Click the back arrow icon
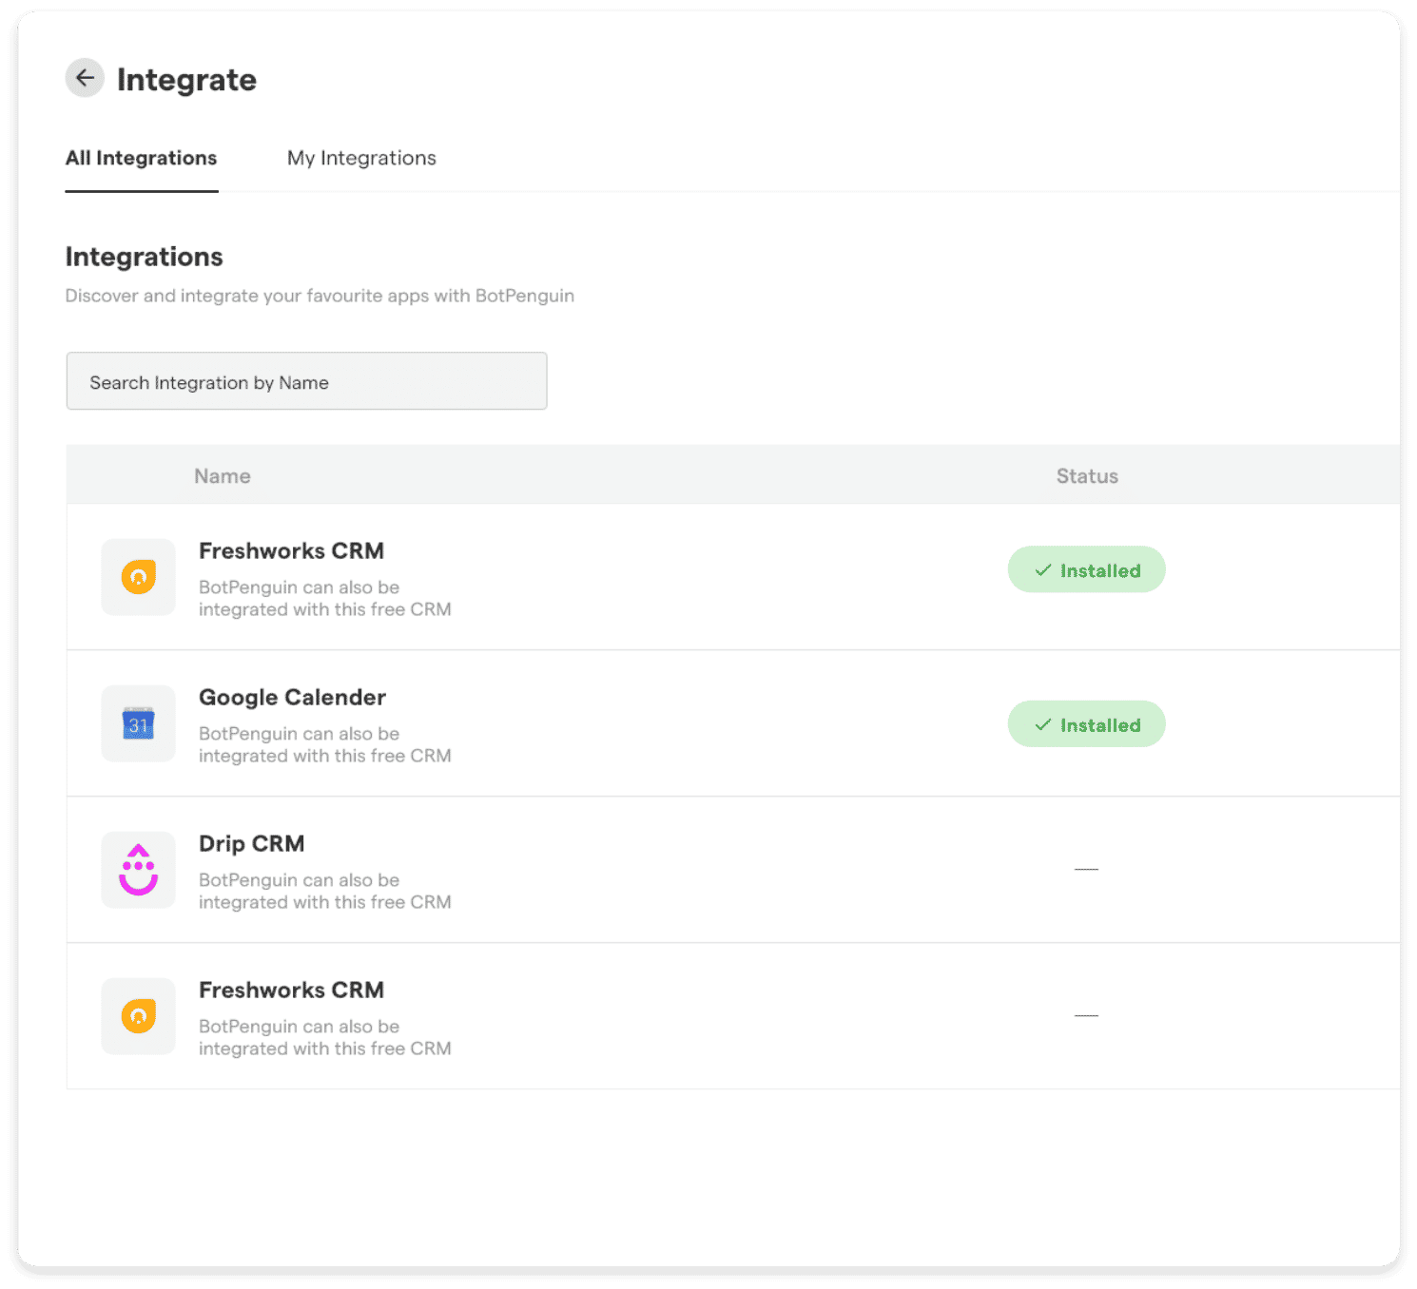This screenshot has height=1289, width=1417. [85, 78]
